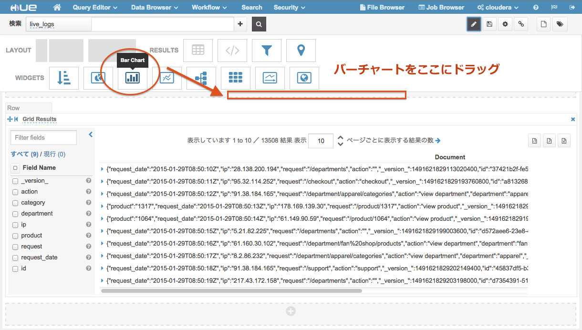Open the Security dropdown menu
This screenshot has width=582, height=330.
tap(290, 8)
